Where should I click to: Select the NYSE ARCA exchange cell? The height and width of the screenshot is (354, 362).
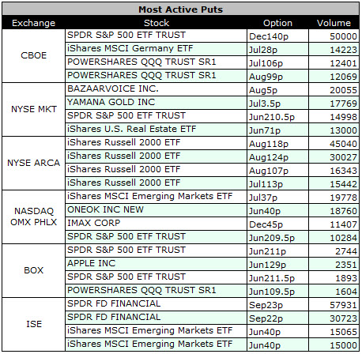coord(33,163)
